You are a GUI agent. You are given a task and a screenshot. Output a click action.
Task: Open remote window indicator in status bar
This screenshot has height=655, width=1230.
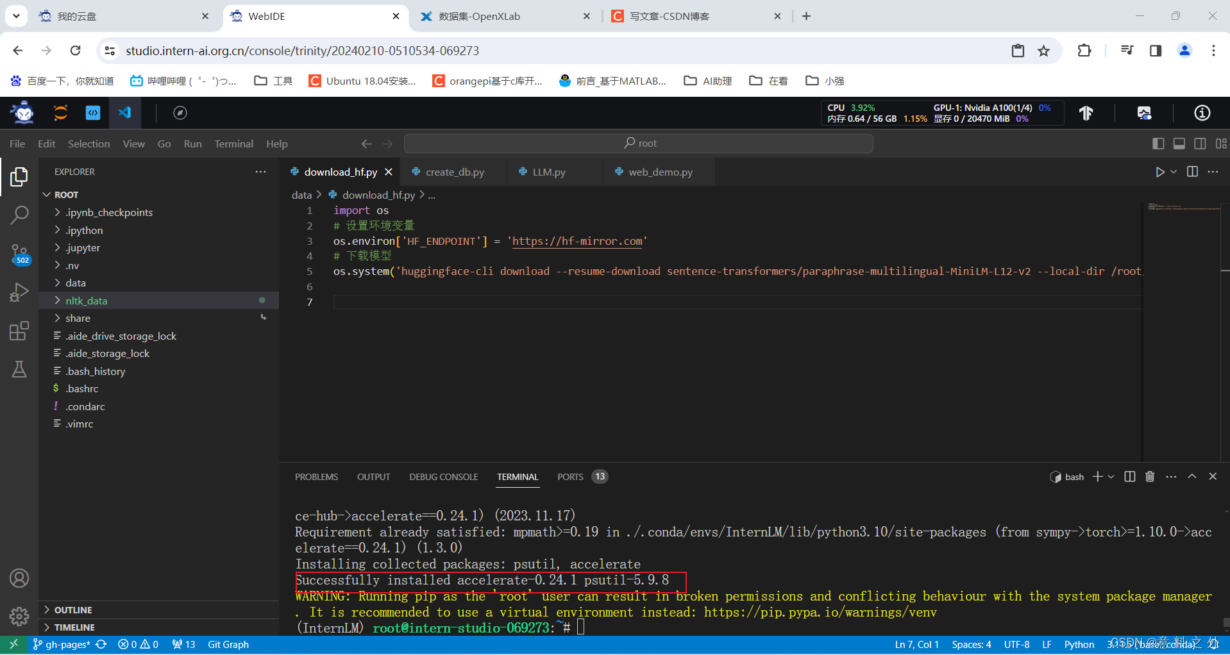point(13,644)
